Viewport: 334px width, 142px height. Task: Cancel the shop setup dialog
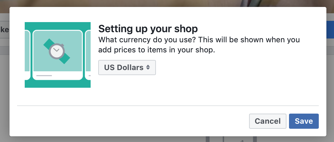pos(268,121)
